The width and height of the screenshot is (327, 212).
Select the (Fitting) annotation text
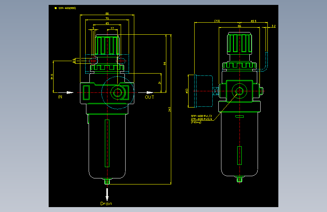coord(196,122)
